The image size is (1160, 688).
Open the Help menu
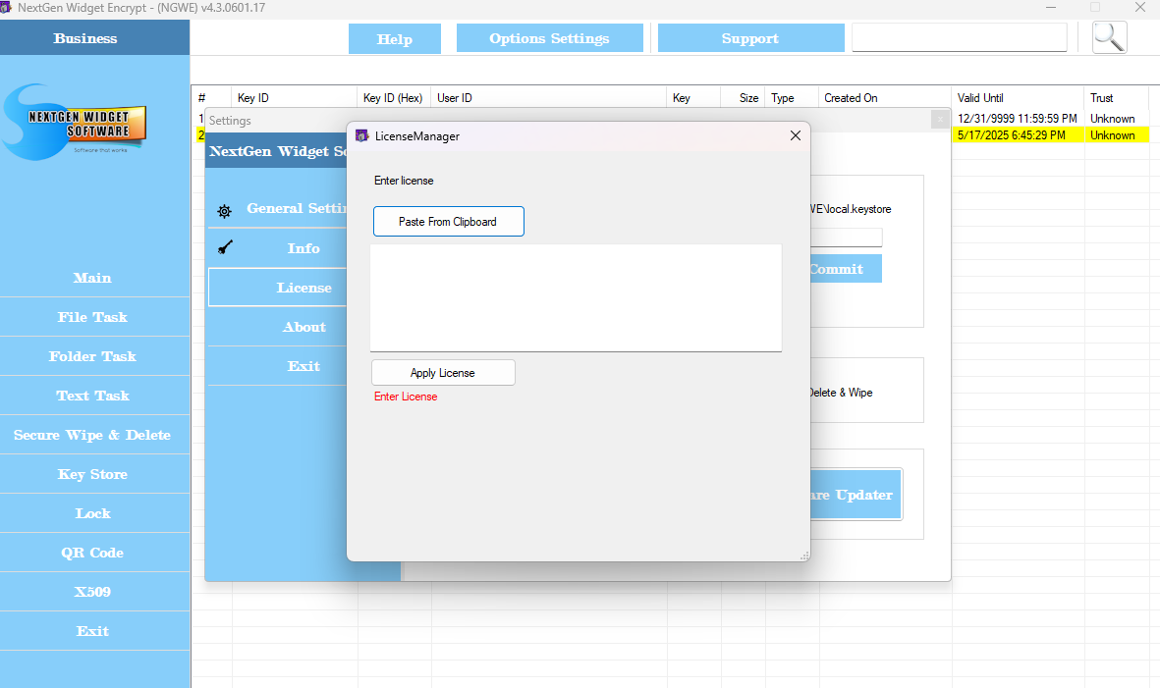[x=395, y=39]
